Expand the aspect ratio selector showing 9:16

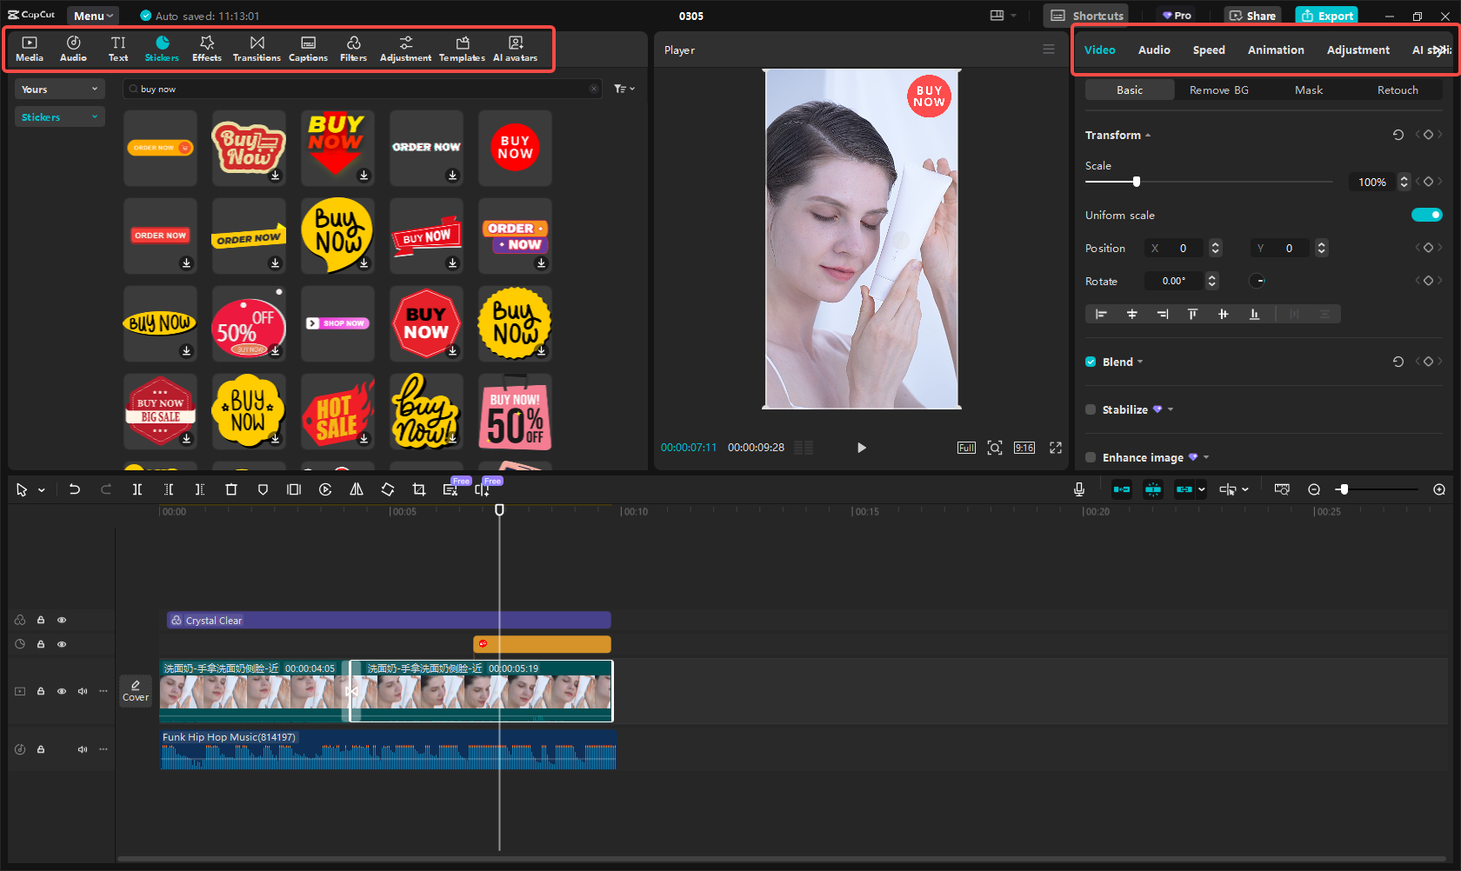click(x=1024, y=448)
